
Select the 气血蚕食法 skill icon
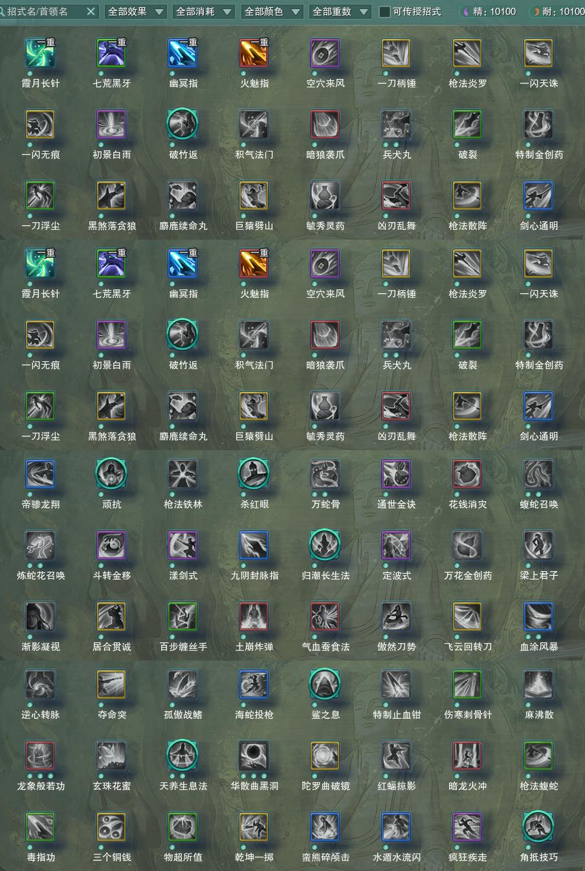[326, 616]
